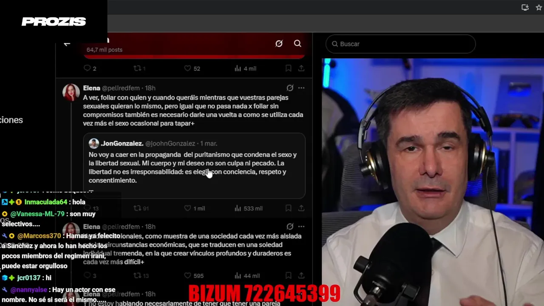The width and height of the screenshot is (544, 306).
Task: Open more options on the 'A ver' post
Action: tap(301, 88)
